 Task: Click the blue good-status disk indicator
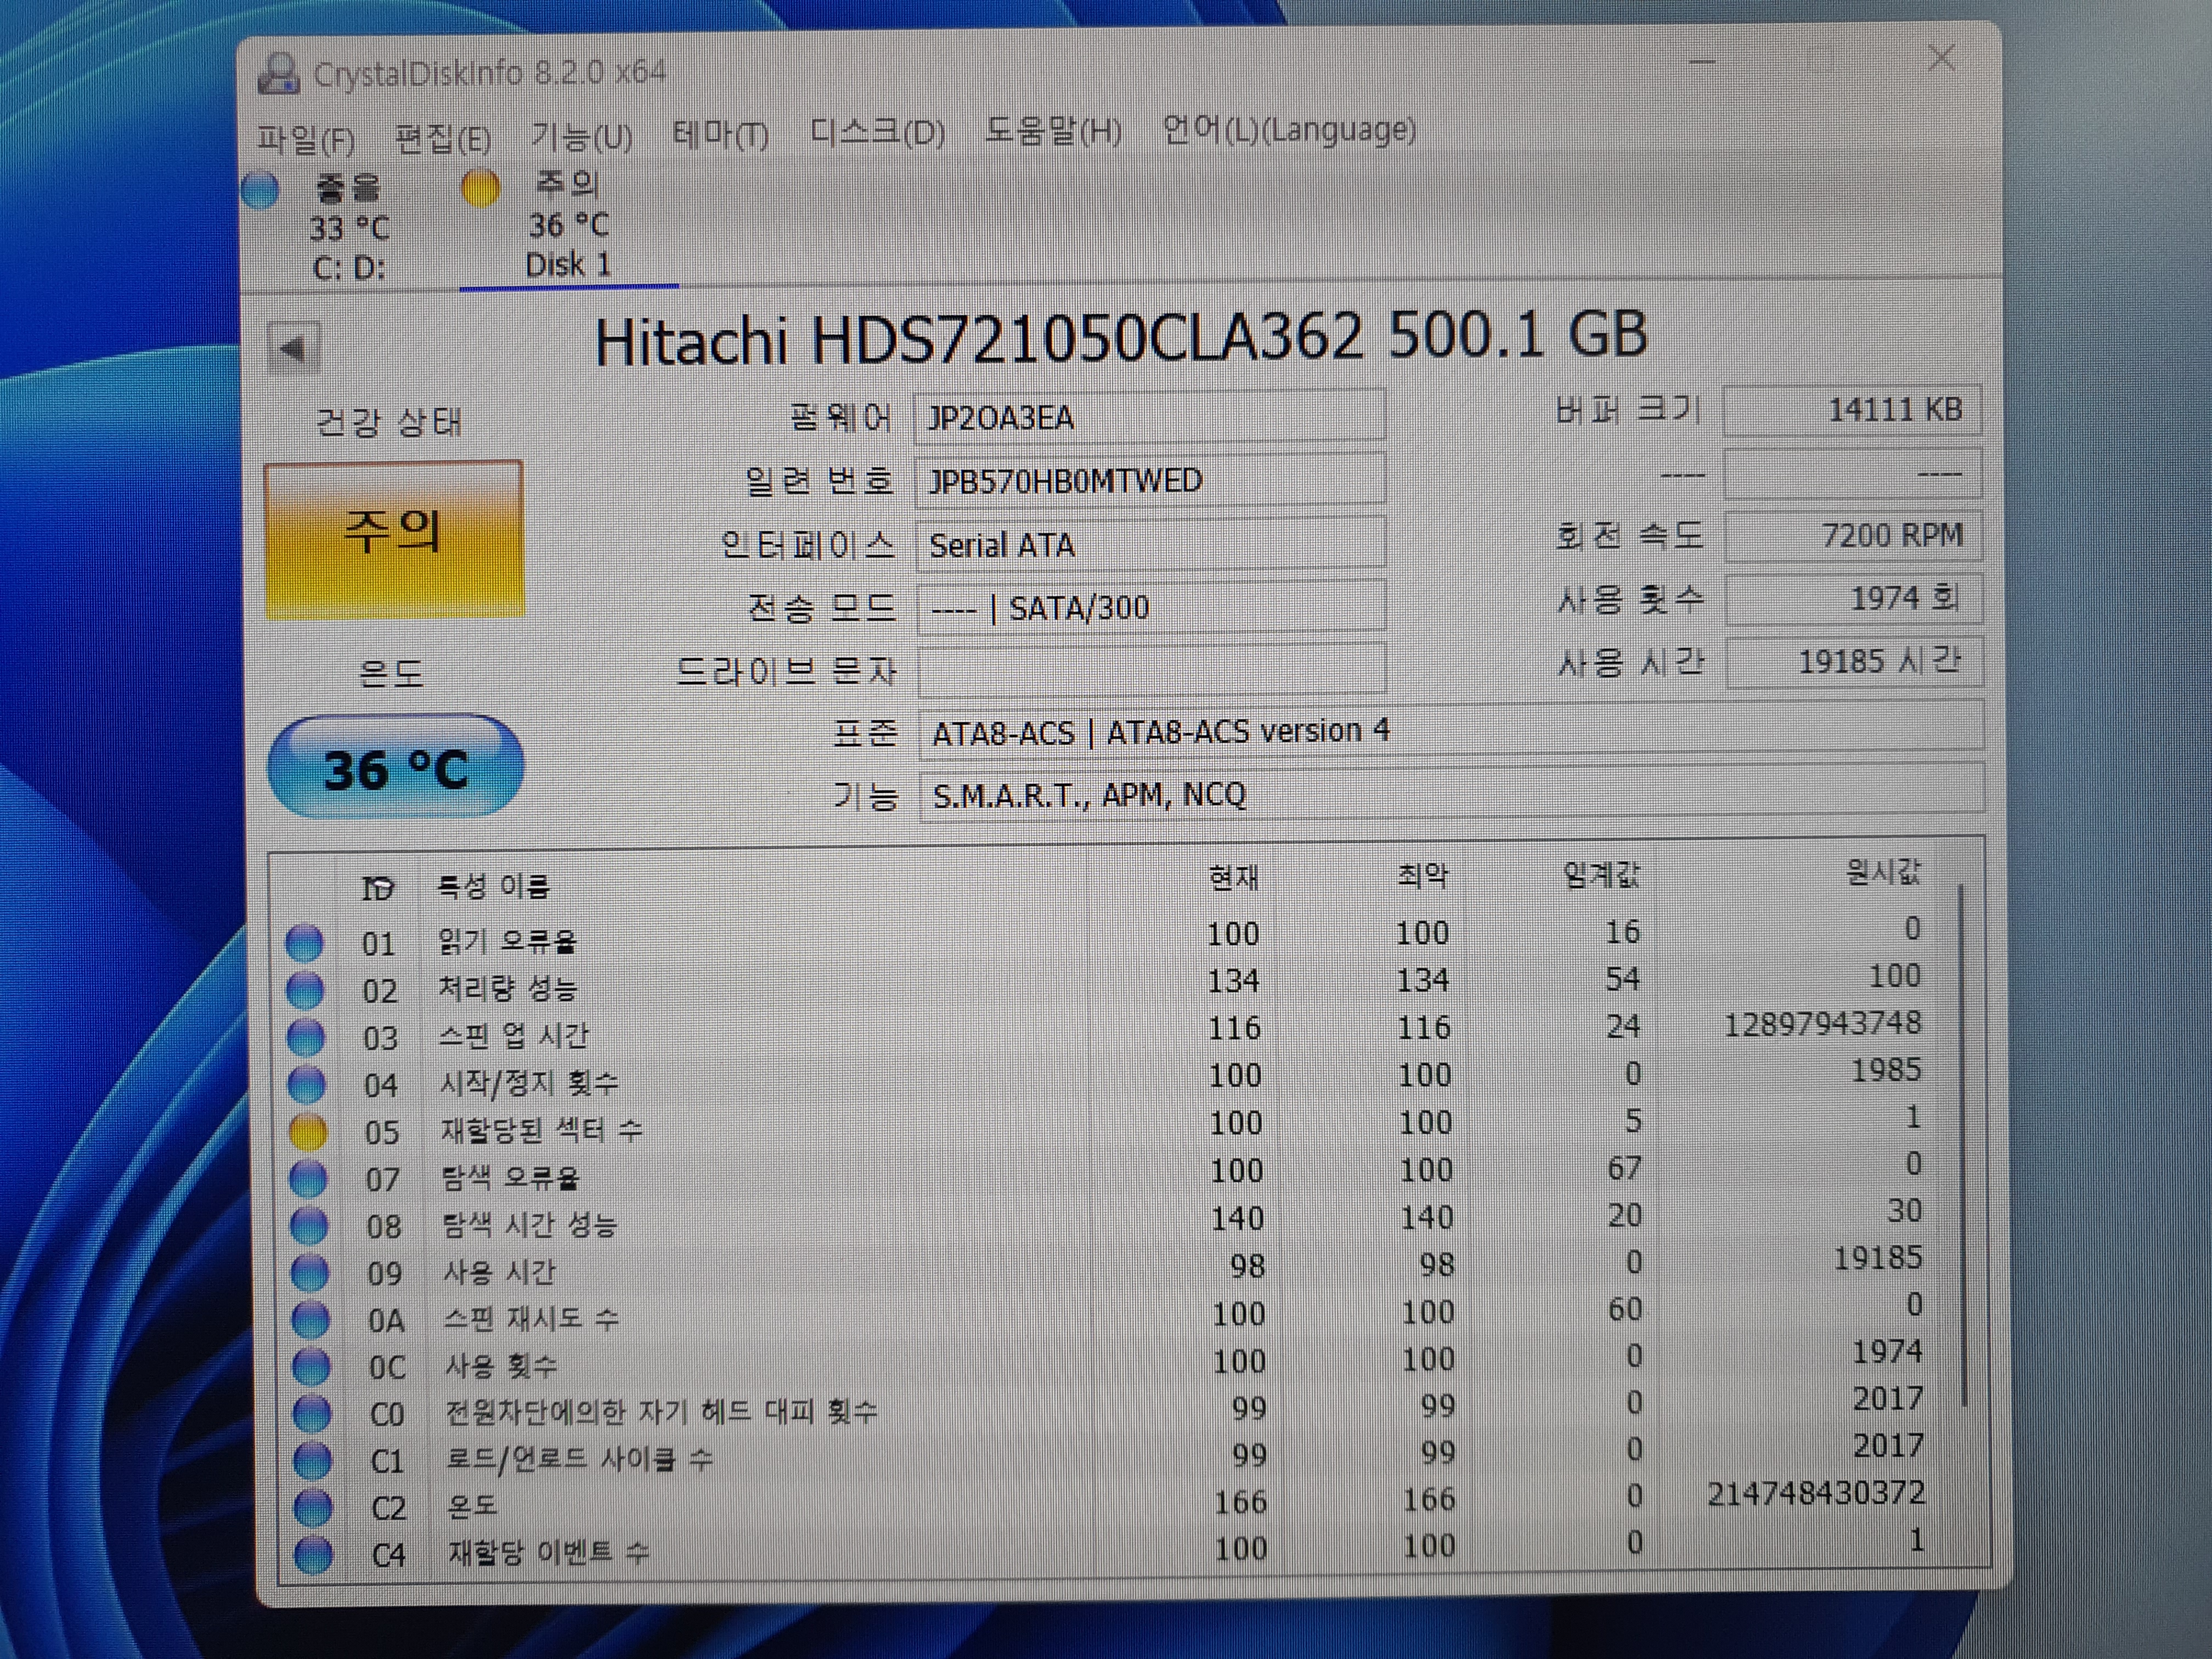pos(261,190)
